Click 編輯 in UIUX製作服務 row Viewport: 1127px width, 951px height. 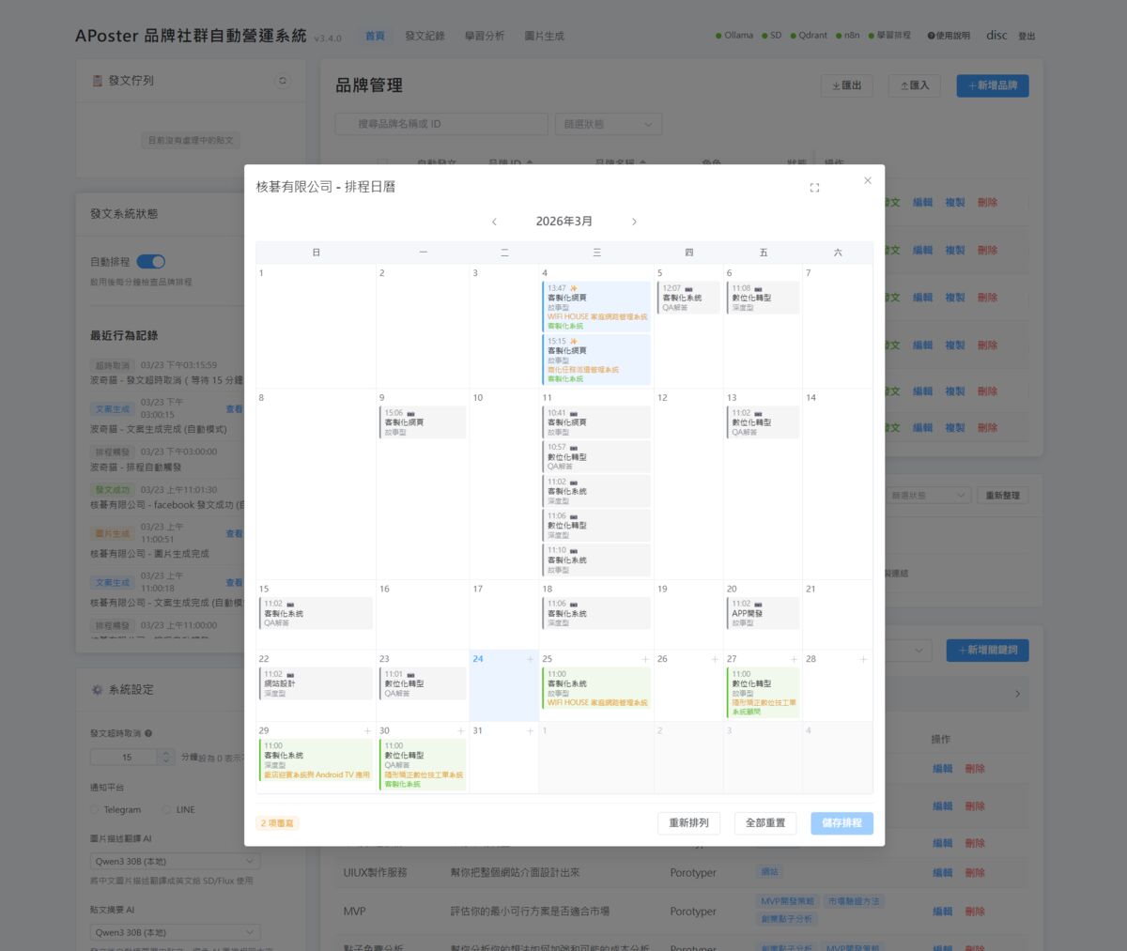click(x=943, y=872)
